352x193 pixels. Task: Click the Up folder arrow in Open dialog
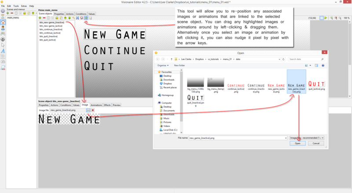pos(172,59)
